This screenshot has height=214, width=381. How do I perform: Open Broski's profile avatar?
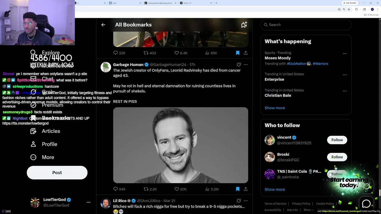click(270, 157)
